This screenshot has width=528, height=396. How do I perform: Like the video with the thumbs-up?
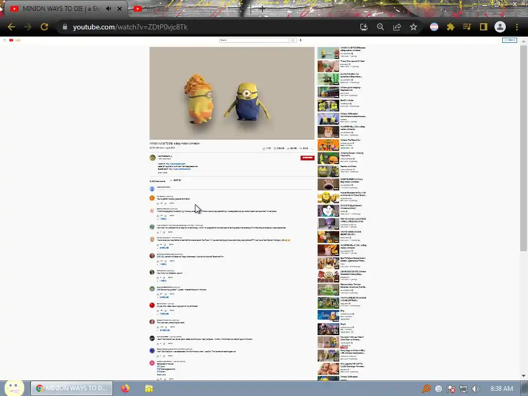[267, 148]
